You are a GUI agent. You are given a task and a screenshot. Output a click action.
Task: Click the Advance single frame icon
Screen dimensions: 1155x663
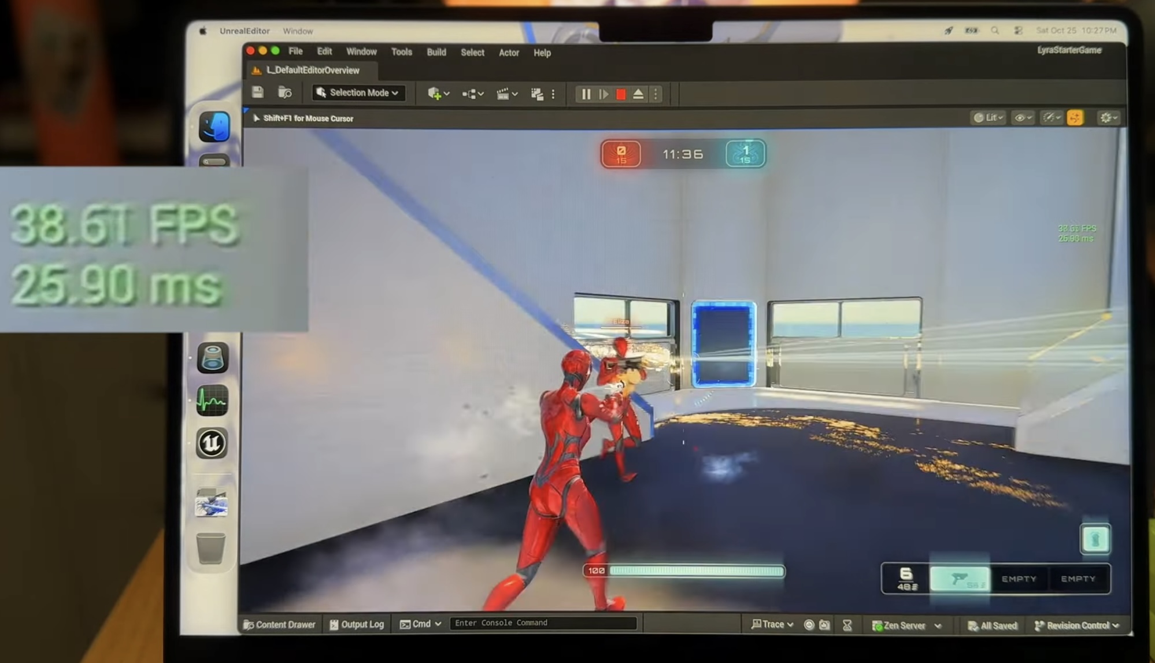click(x=604, y=94)
